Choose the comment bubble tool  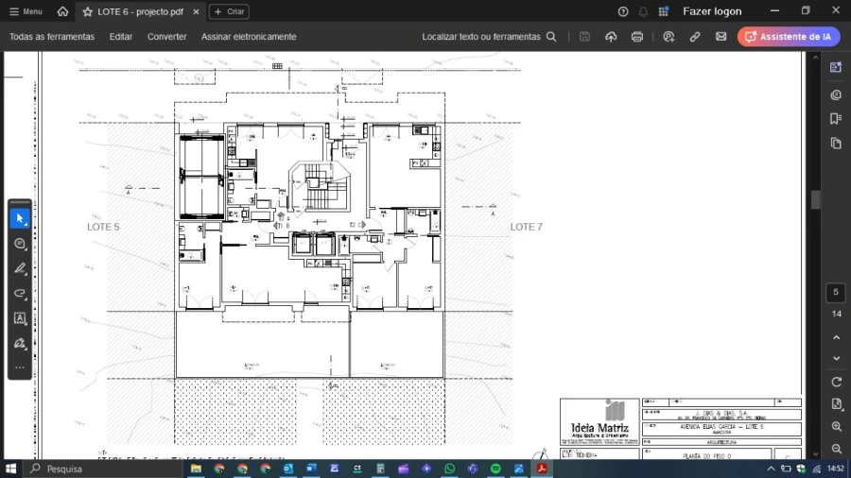click(20, 244)
